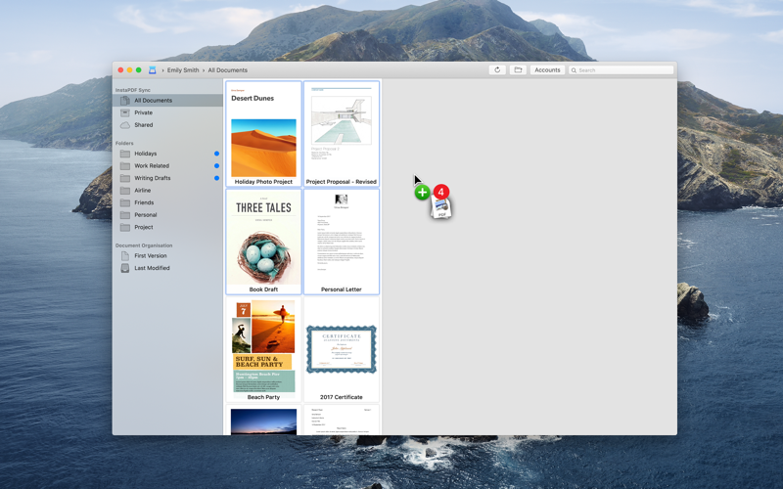
Task: Click the All Documents sidebar icon
Action: (x=125, y=101)
